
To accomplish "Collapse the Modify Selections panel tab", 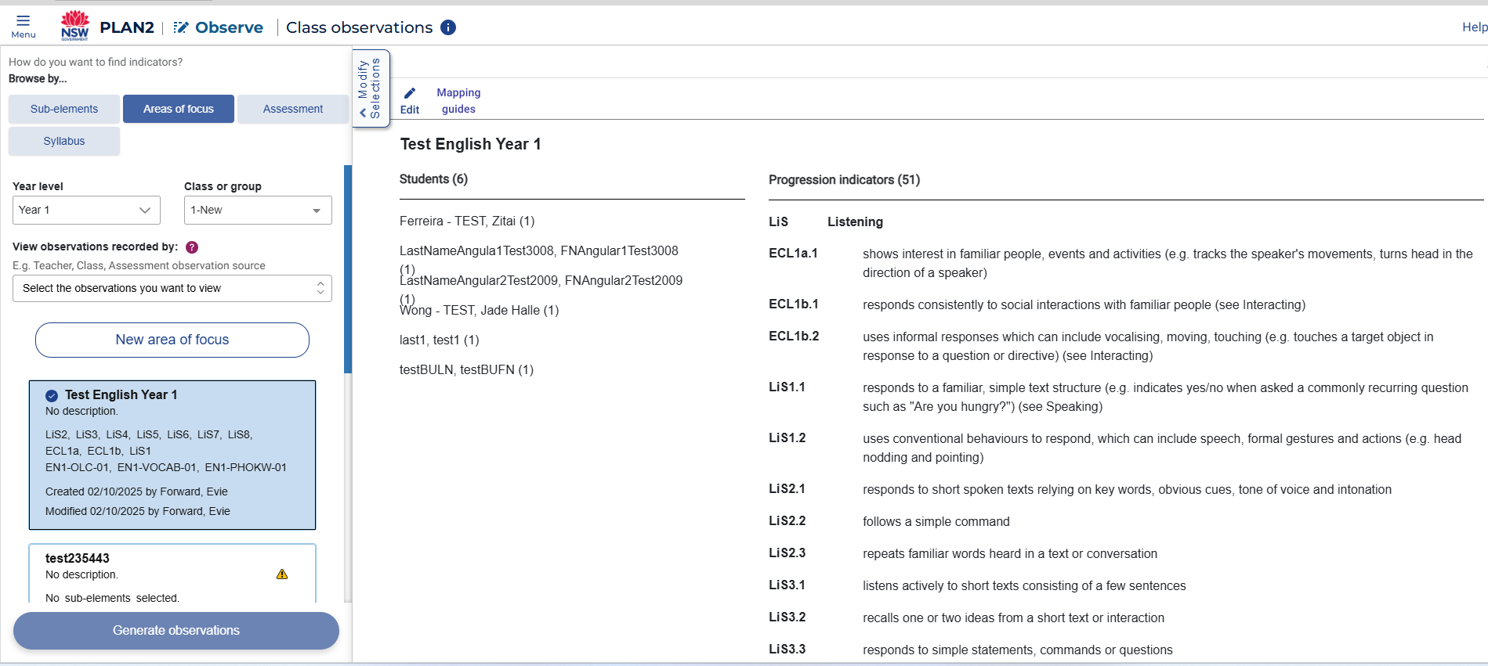I will (371, 88).
